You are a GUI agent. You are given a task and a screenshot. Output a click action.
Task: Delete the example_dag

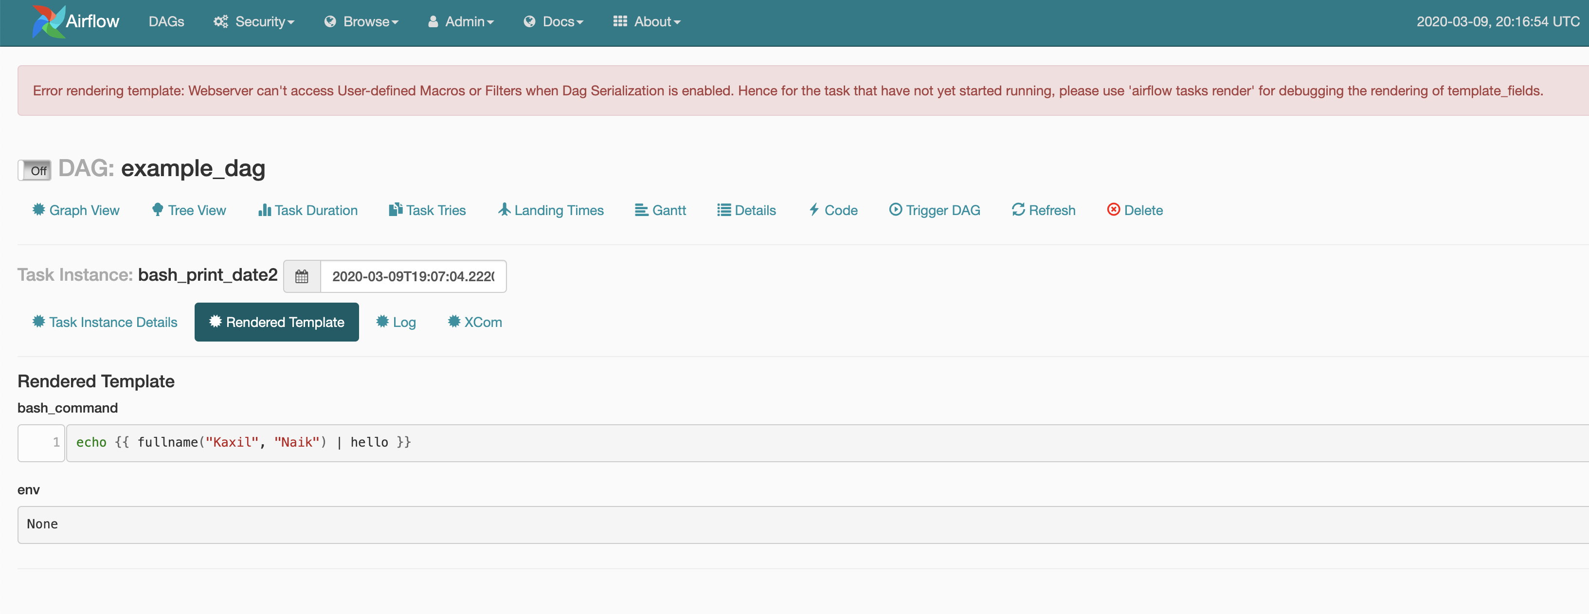pyautogui.click(x=1135, y=211)
